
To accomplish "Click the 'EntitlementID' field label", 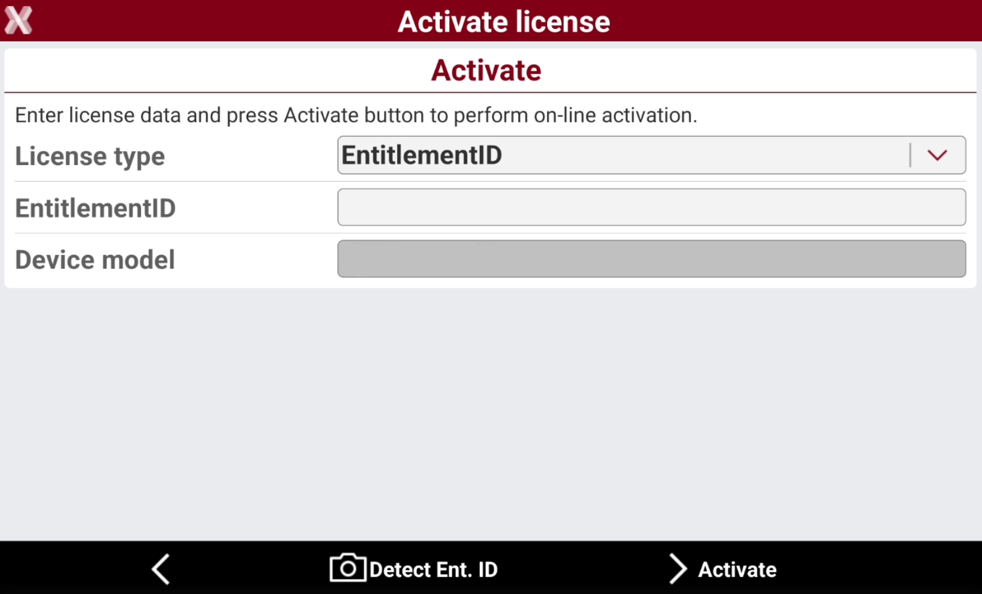I will click(95, 208).
